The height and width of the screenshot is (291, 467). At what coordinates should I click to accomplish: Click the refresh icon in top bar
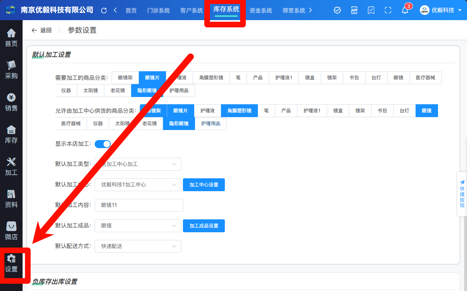pos(104,10)
